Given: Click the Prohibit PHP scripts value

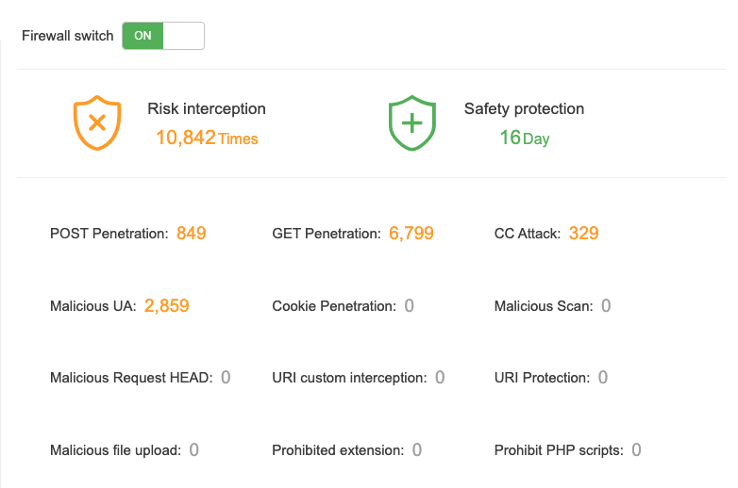Looking at the screenshot, I should coord(636,450).
